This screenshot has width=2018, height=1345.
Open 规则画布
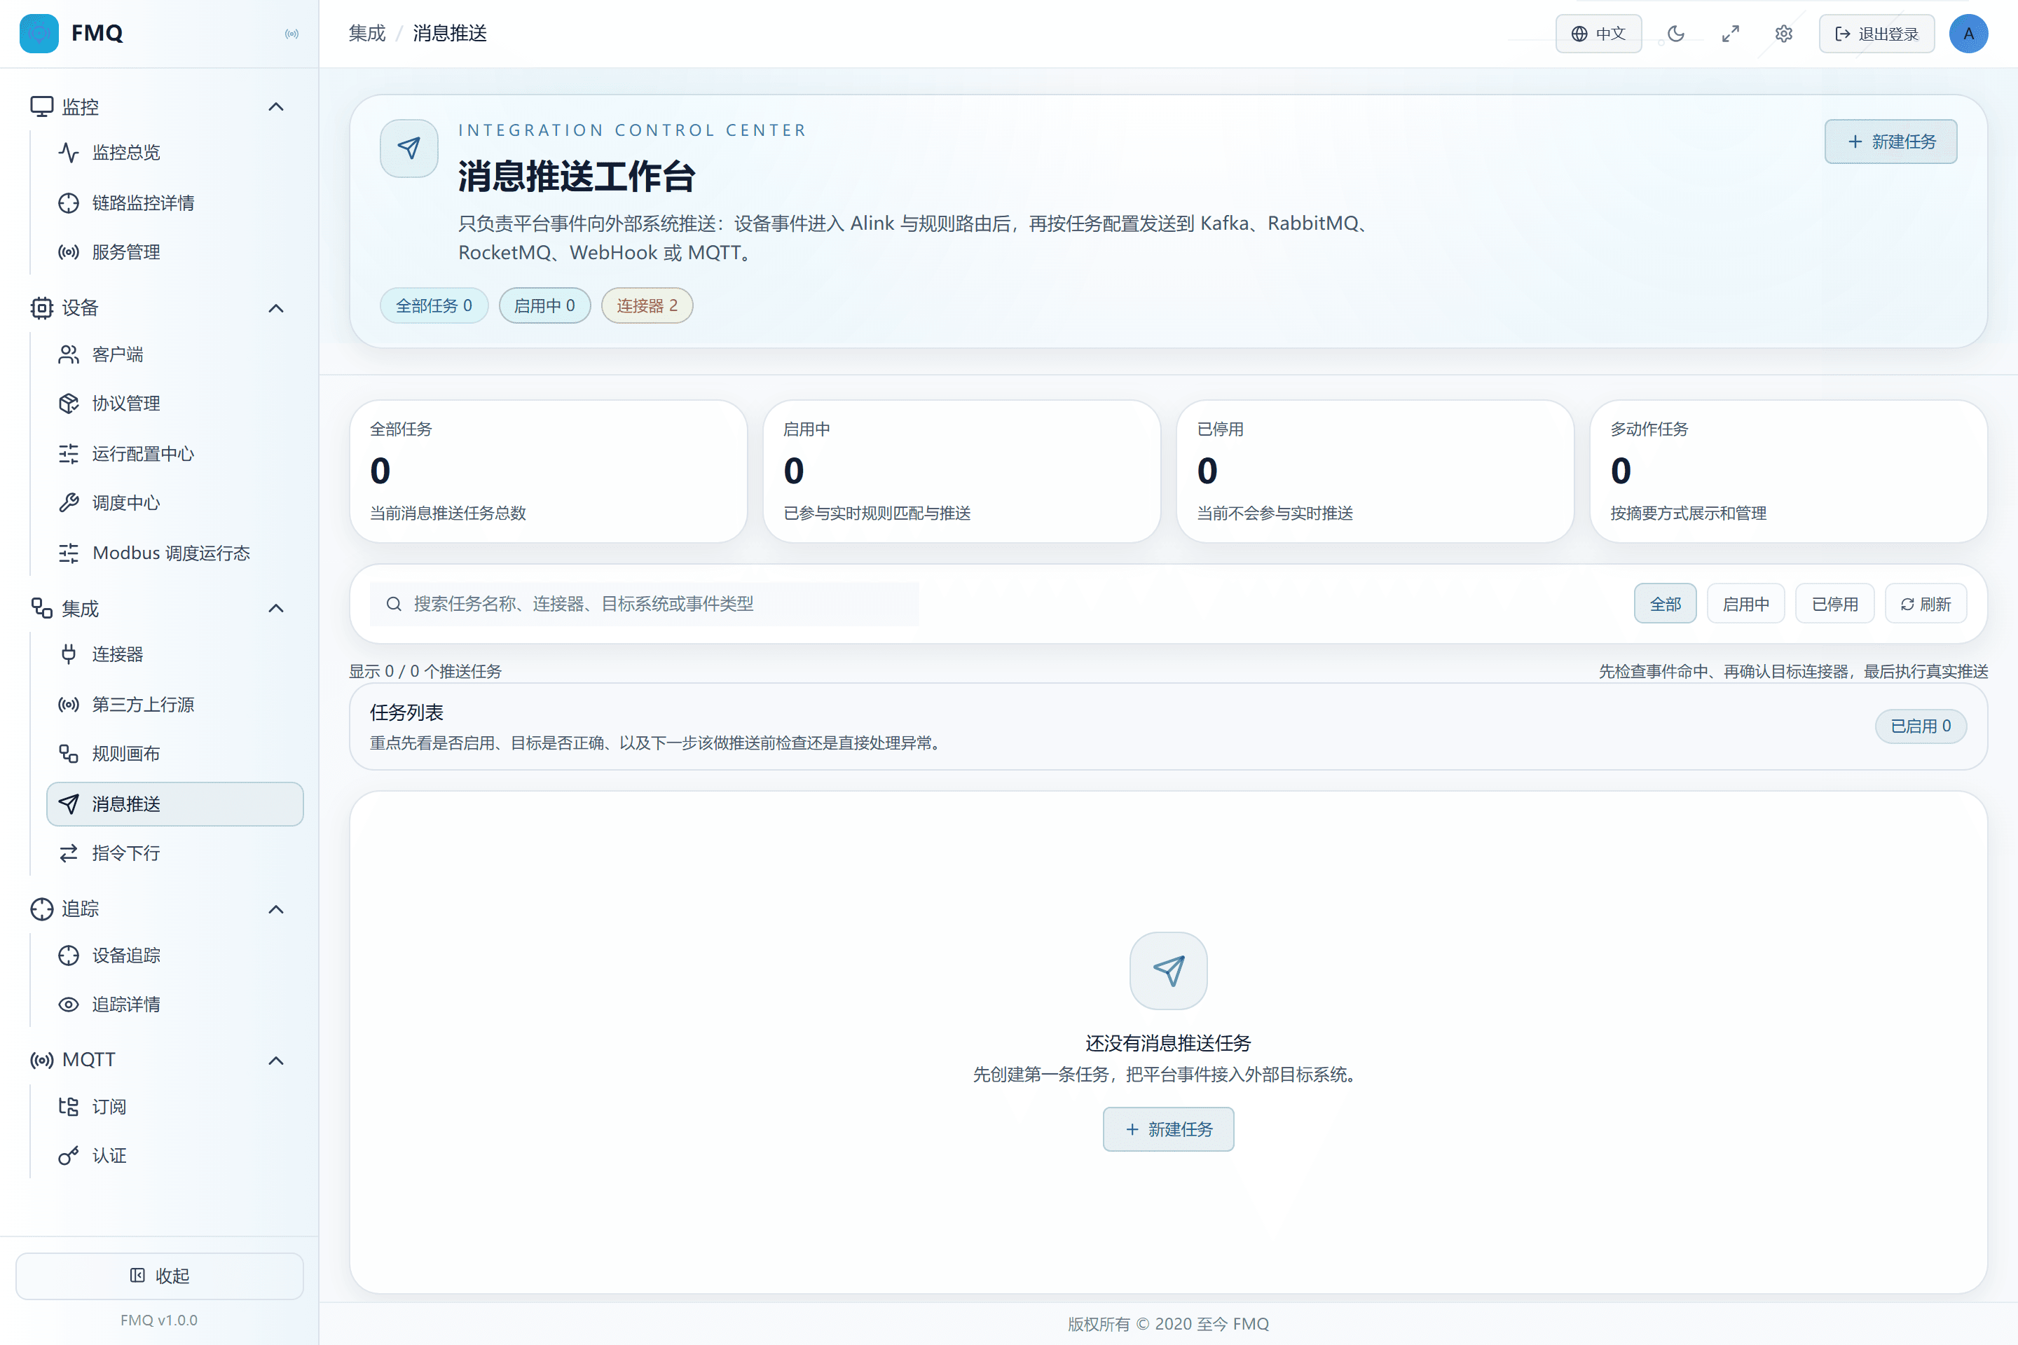(x=175, y=754)
